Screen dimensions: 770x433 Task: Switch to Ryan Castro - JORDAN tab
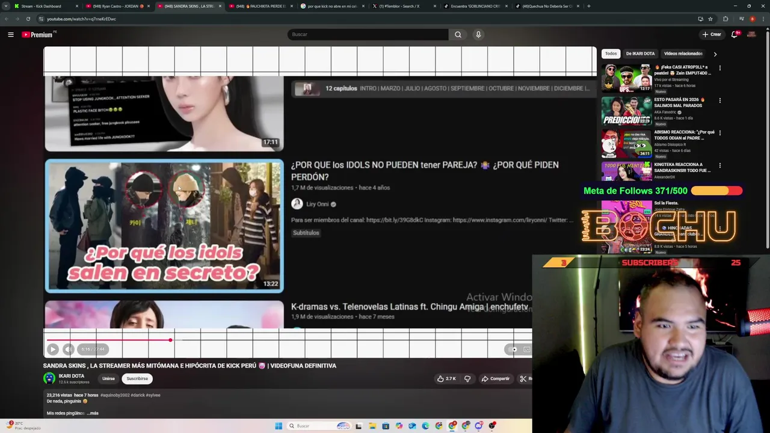[x=117, y=6]
